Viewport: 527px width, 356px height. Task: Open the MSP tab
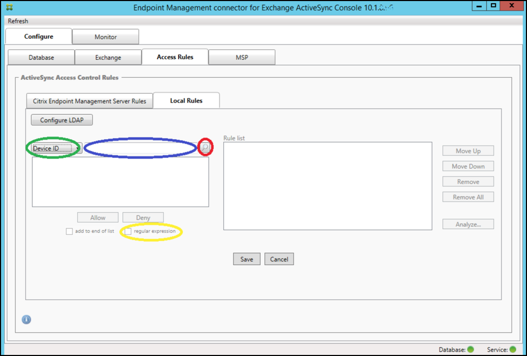click(x=242, y=57)
